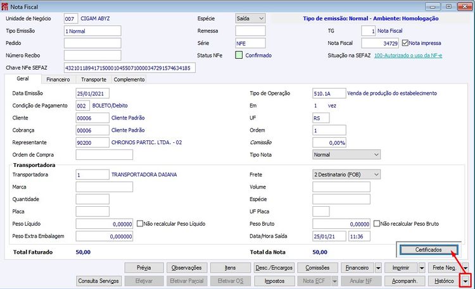
Task: Click the Condição de Pagamento code field
Action: (x=83, y=106)
